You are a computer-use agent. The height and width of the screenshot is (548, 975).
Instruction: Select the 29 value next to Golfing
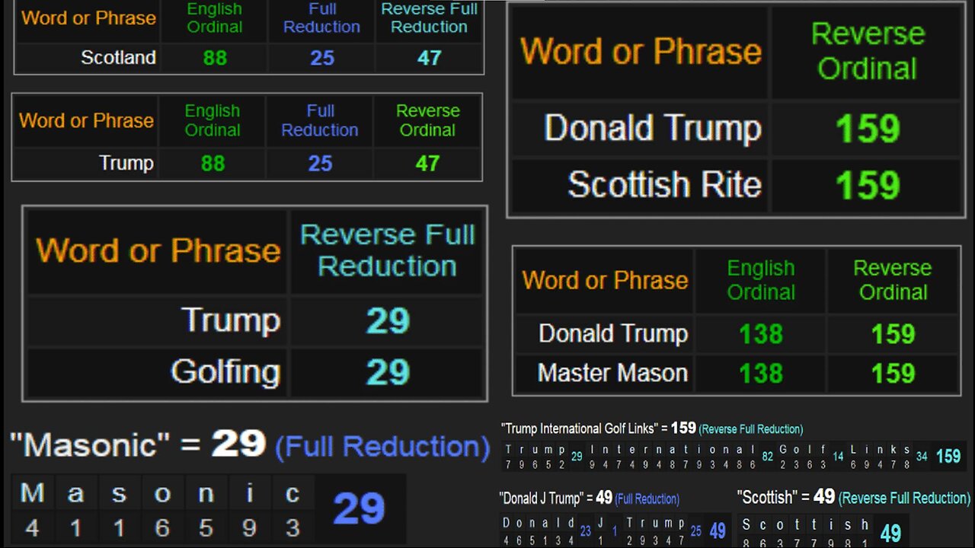(388, 372)
